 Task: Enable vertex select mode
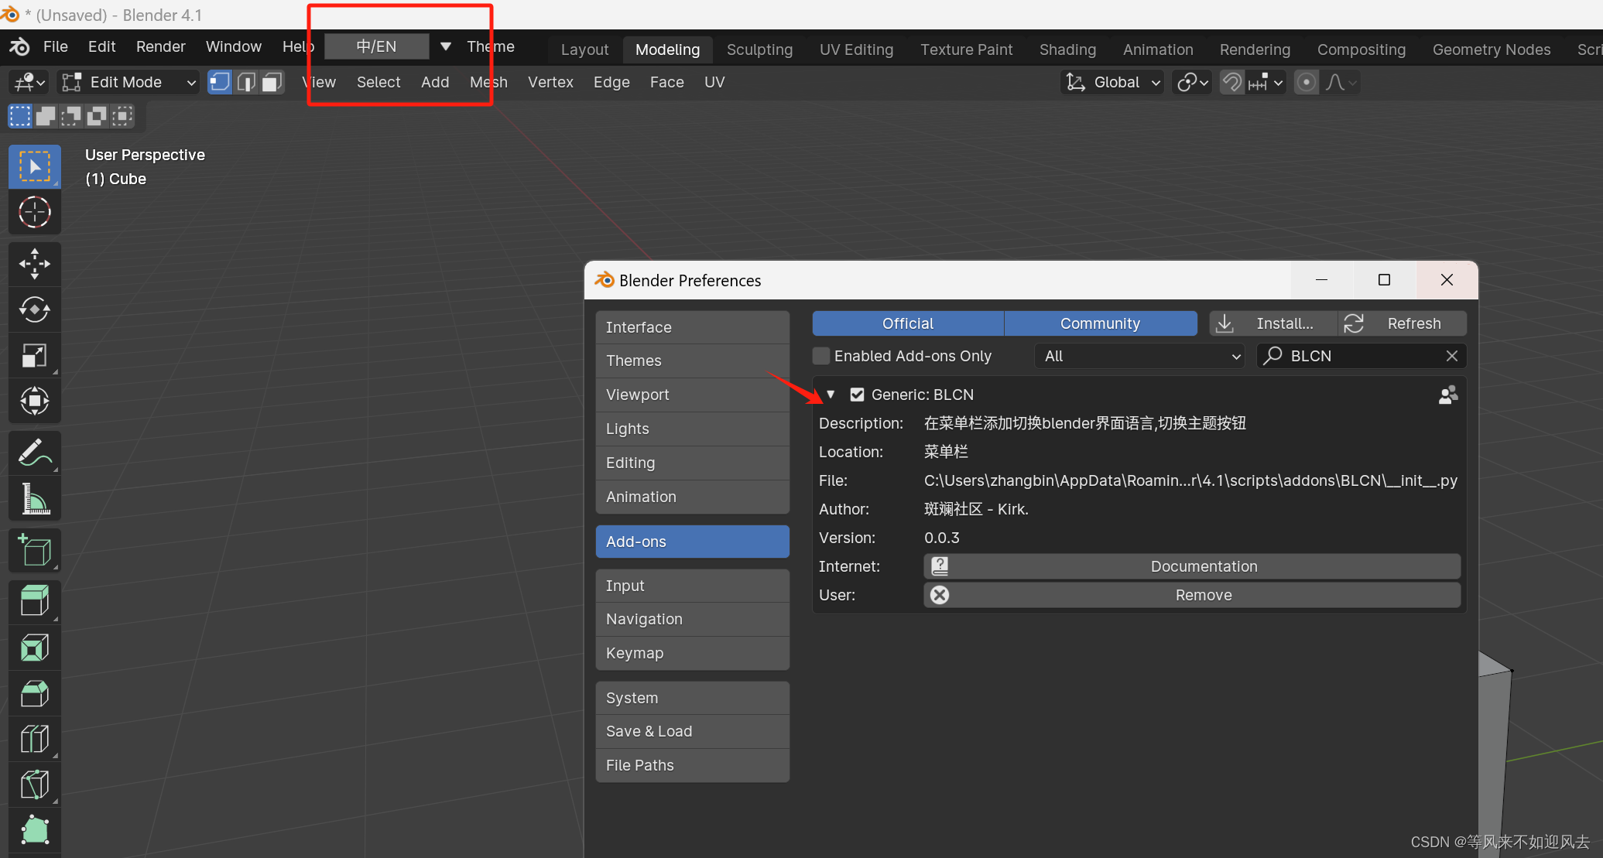coord(220,82)
